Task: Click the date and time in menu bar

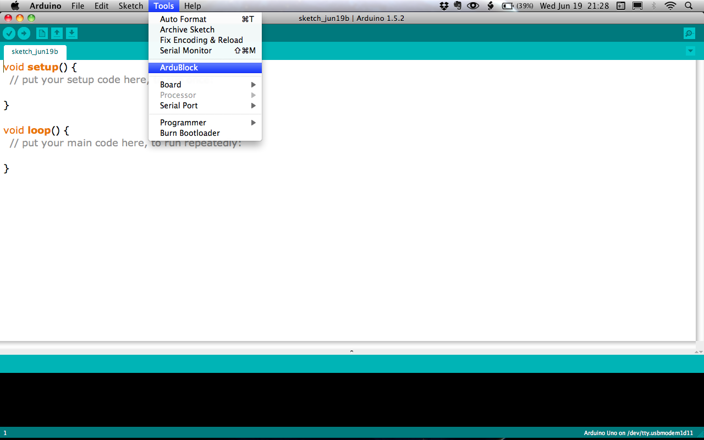Action: [575, 6]
